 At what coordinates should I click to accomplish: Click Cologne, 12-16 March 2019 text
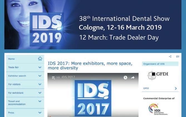pos(120,27)
